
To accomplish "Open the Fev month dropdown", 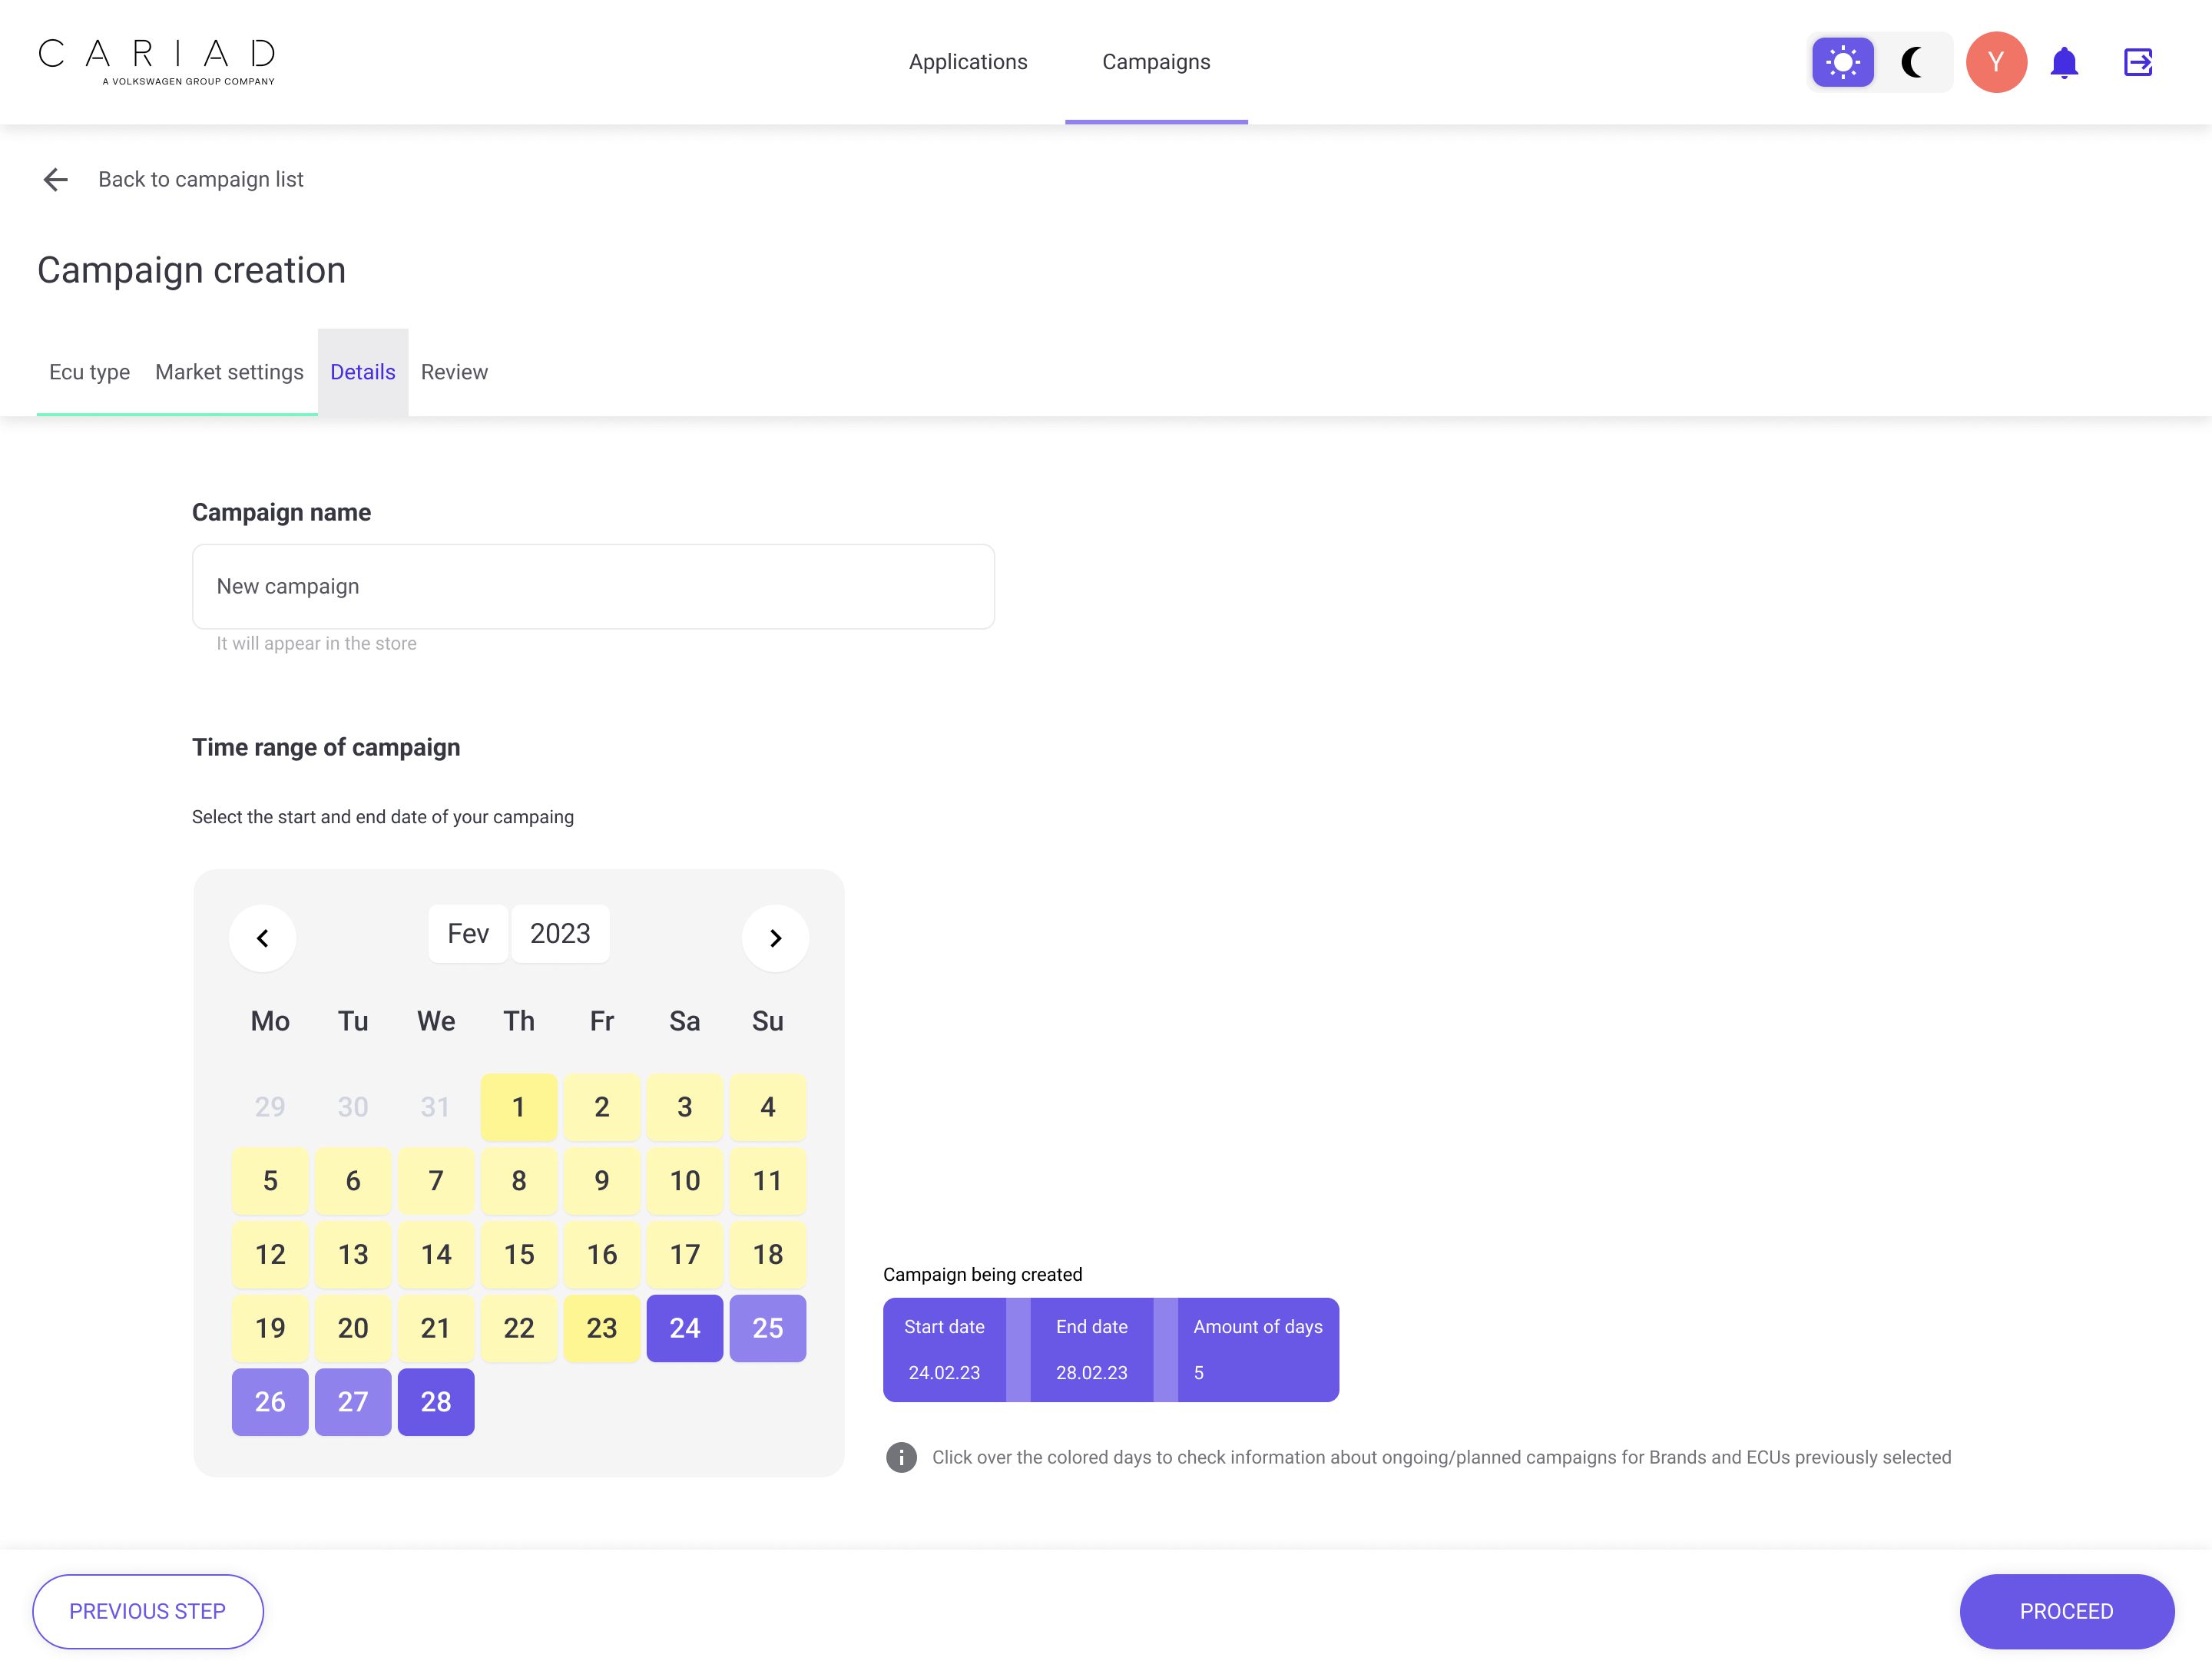I will [468, 933].
